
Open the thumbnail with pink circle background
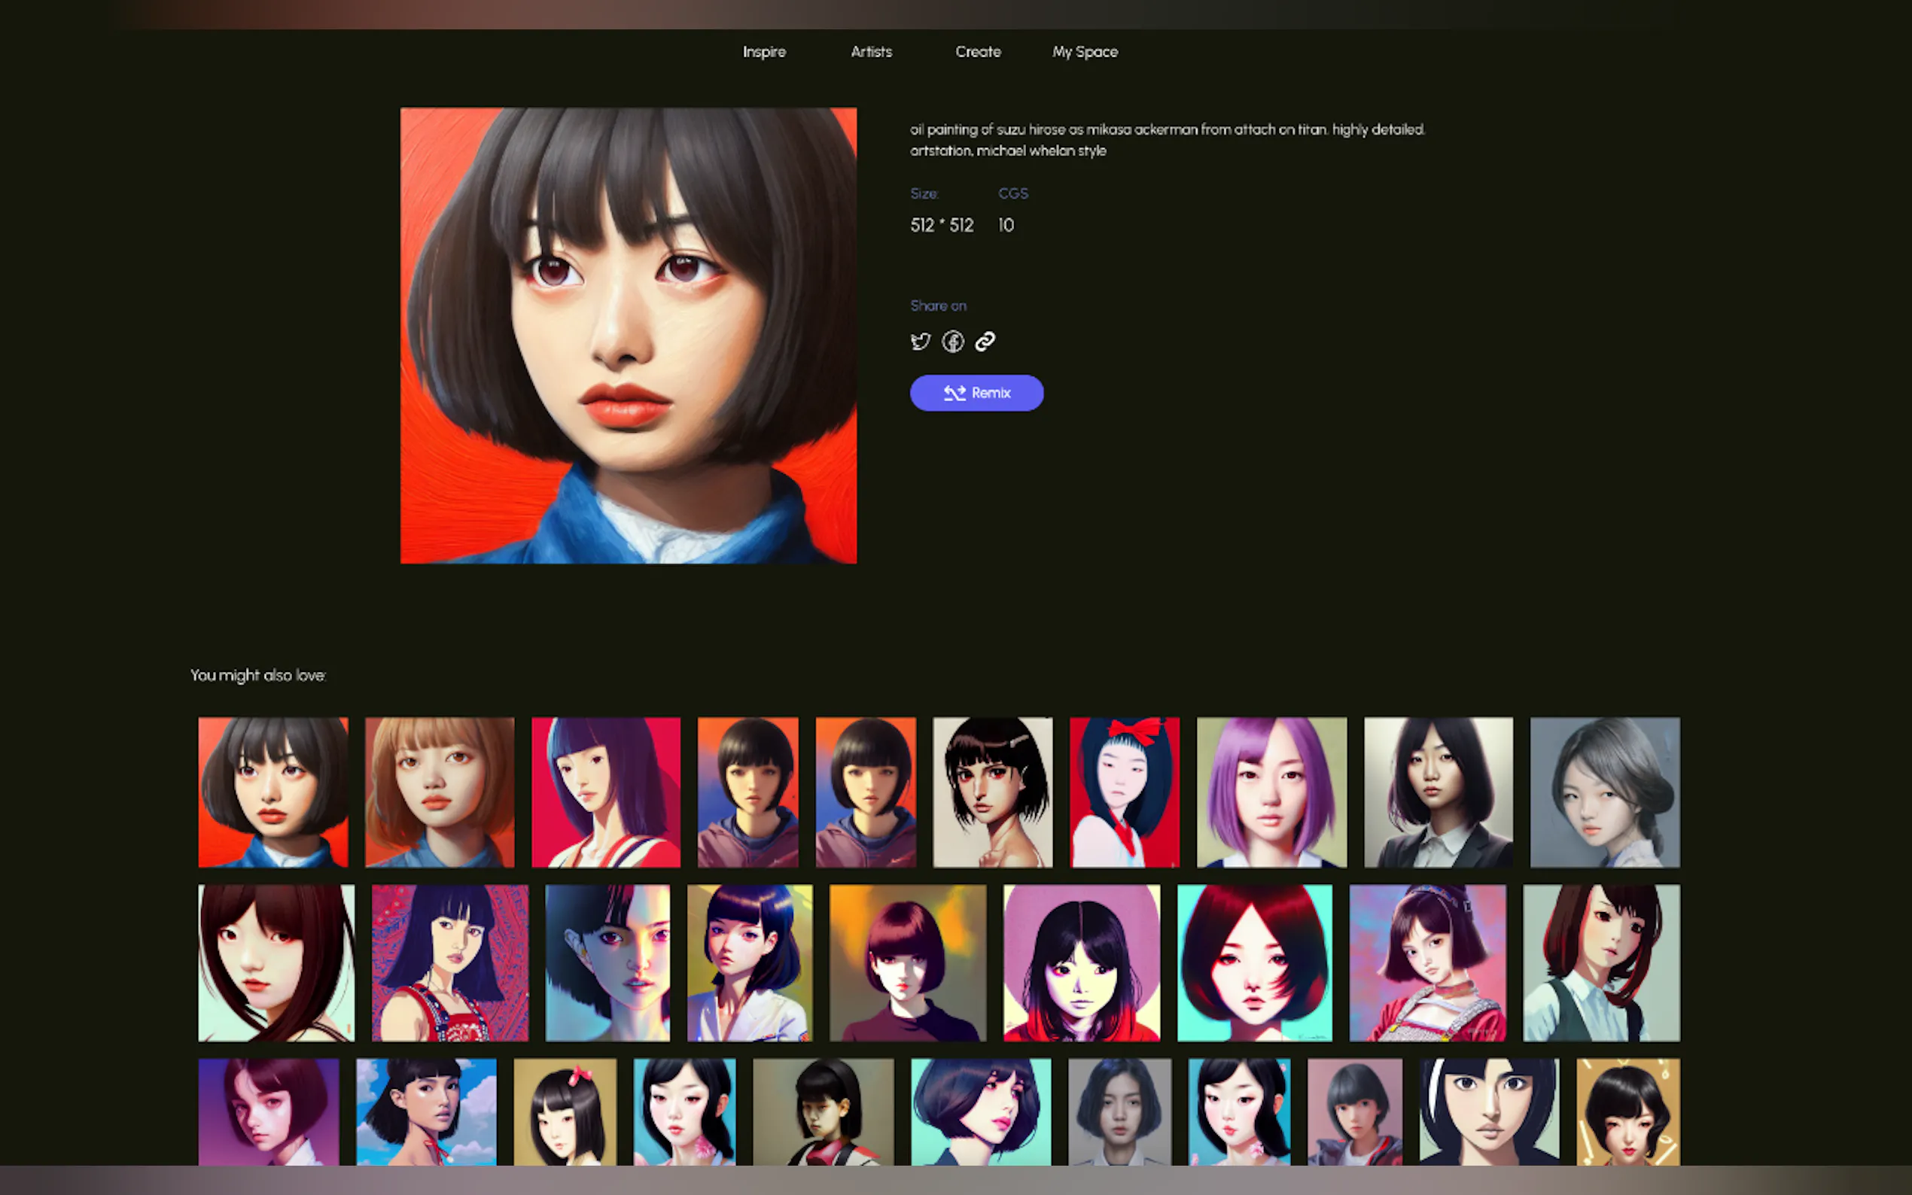[x=1081, y=962]
